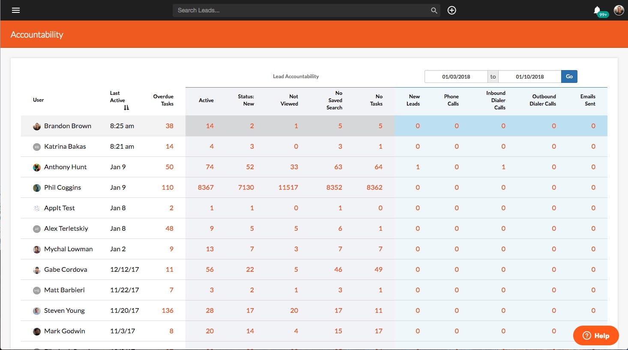
Task: Click Phil Coggins's Active value 8367
Action: pyautogui.click(x=206, y=188)
